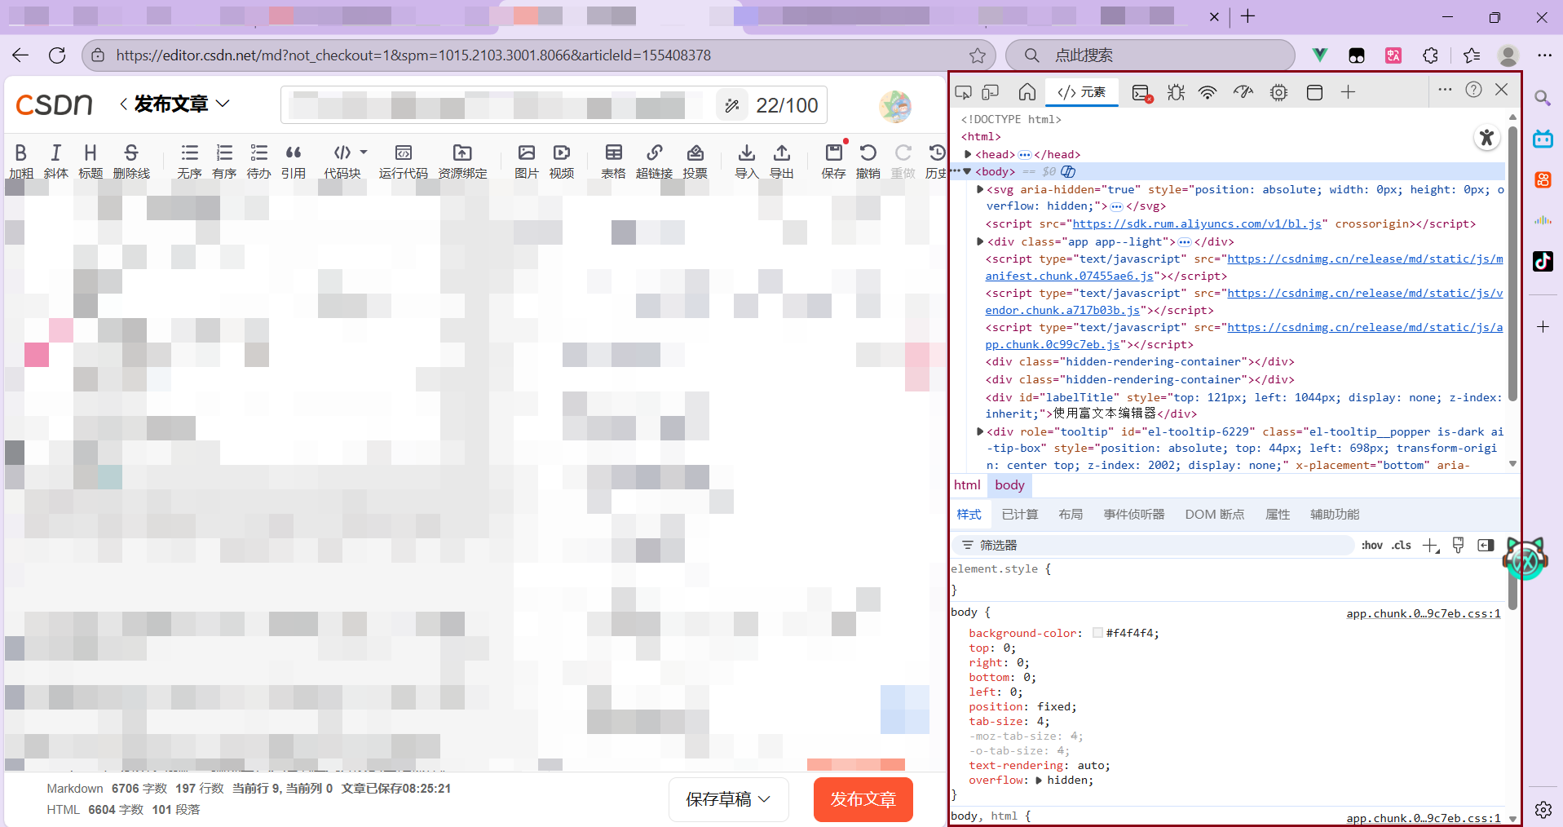1563x827 pixels.
Task: Expand the overflow hidden shorthand triangle
Action: pyautogui.click(x=1039, y=781)
